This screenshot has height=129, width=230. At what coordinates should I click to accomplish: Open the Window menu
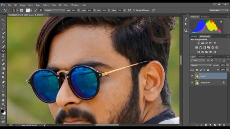[75, 5]
